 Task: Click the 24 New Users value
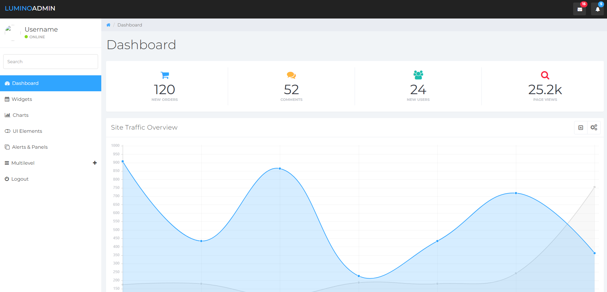[418, 90]
